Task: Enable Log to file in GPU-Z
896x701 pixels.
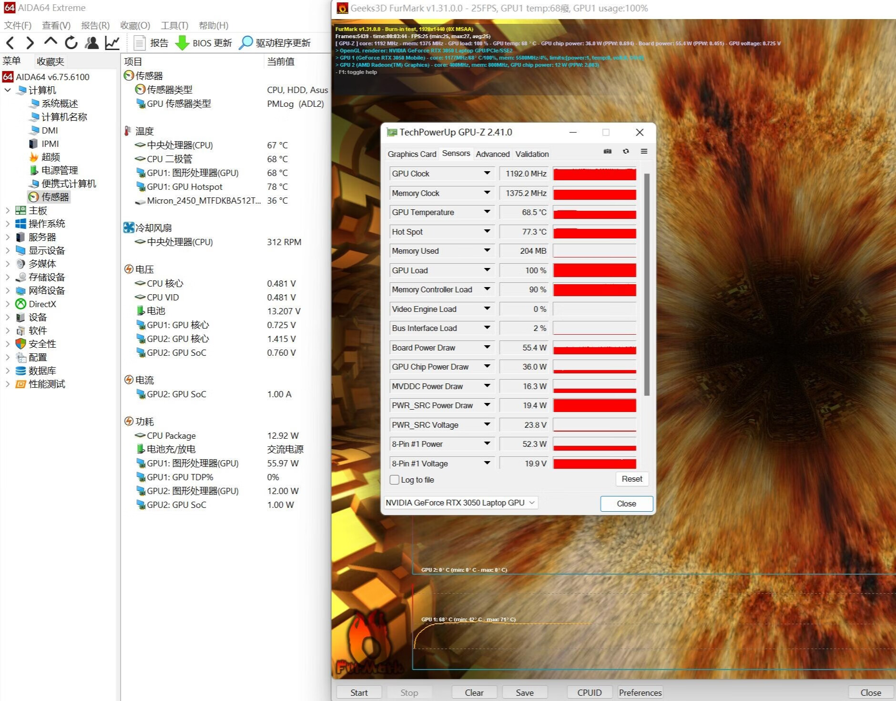Action: (394, 480)
